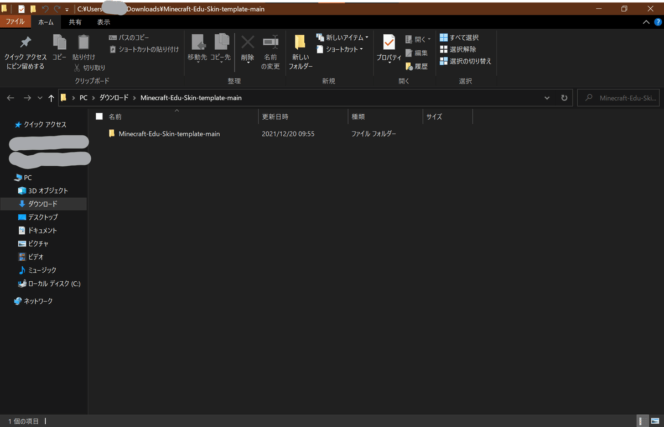The image size is (664, 427).
Task: Click ダウンロード in the address breadcrumb
Action: tap(113, 98)
